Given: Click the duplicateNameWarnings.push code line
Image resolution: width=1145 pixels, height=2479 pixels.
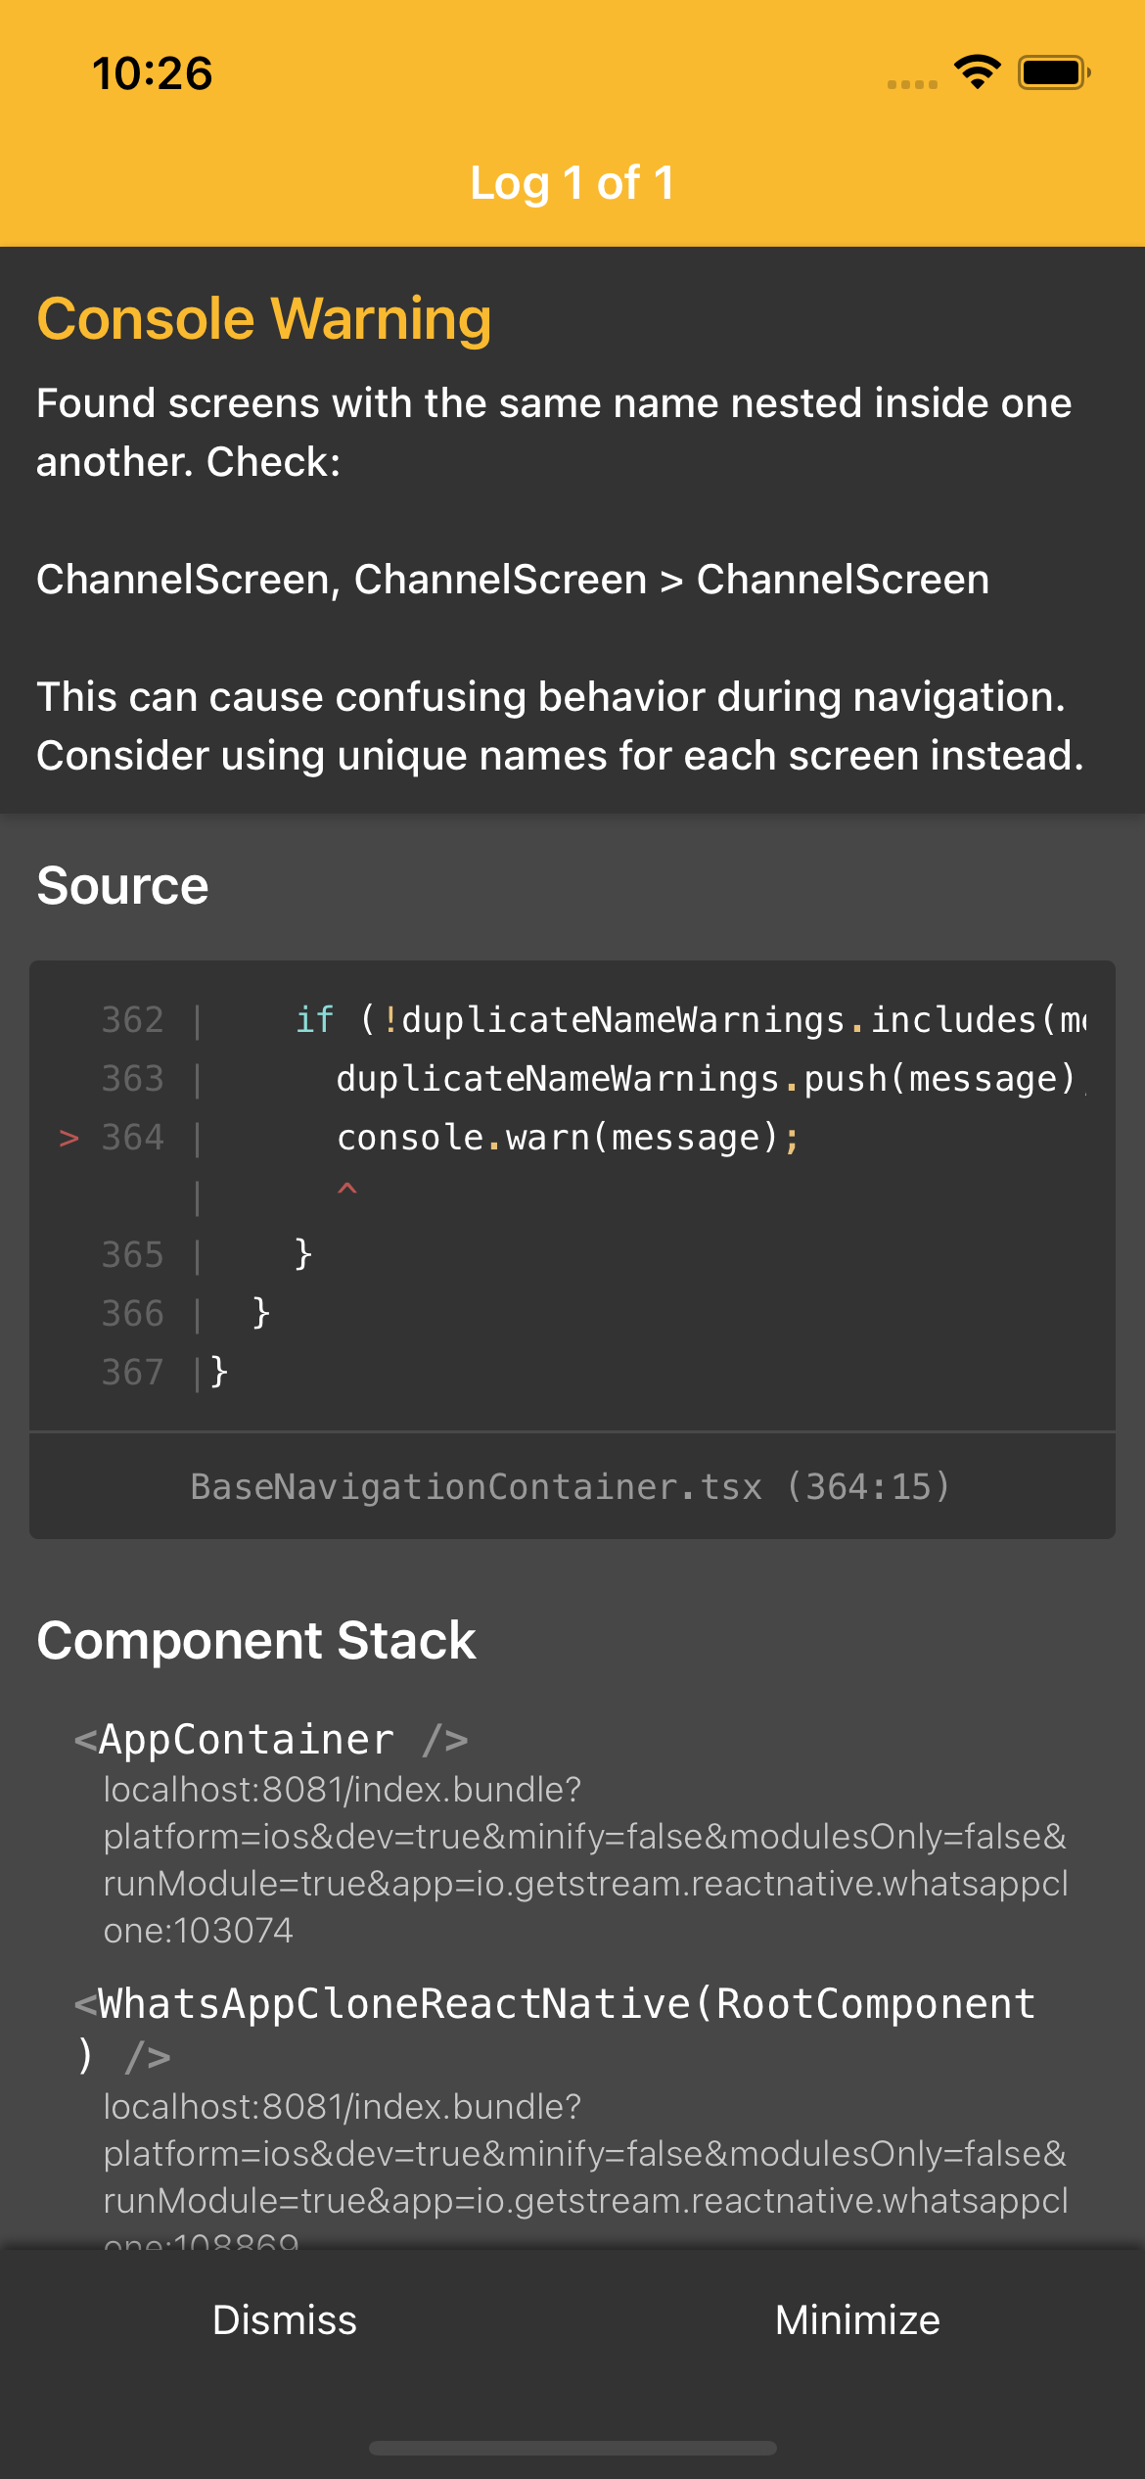Looking at the screenshot, I should [x=705, y=1079].
